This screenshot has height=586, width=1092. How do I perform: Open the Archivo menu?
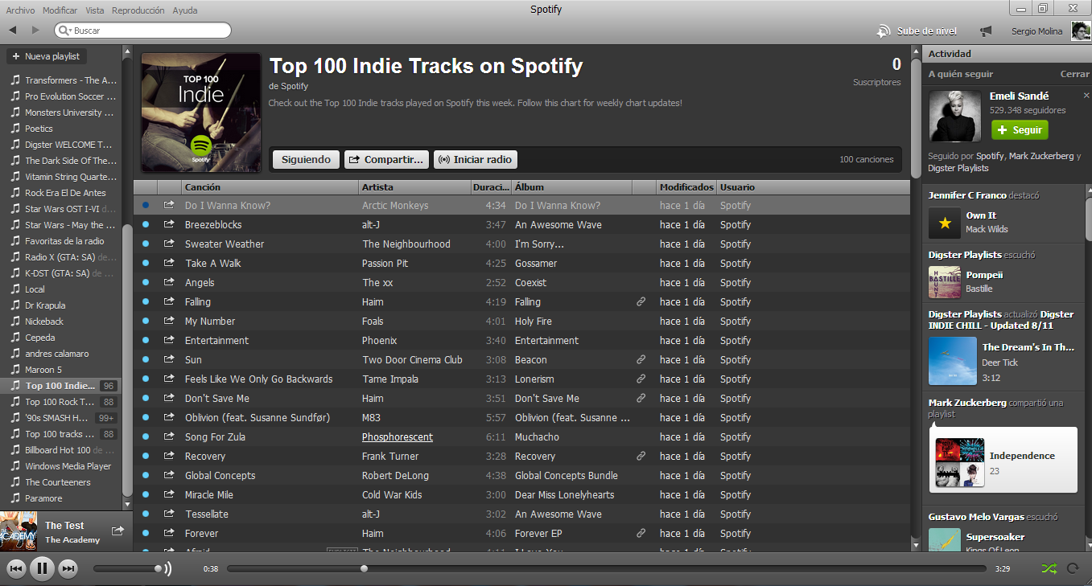pyautogui.click(x=20, y=10)
